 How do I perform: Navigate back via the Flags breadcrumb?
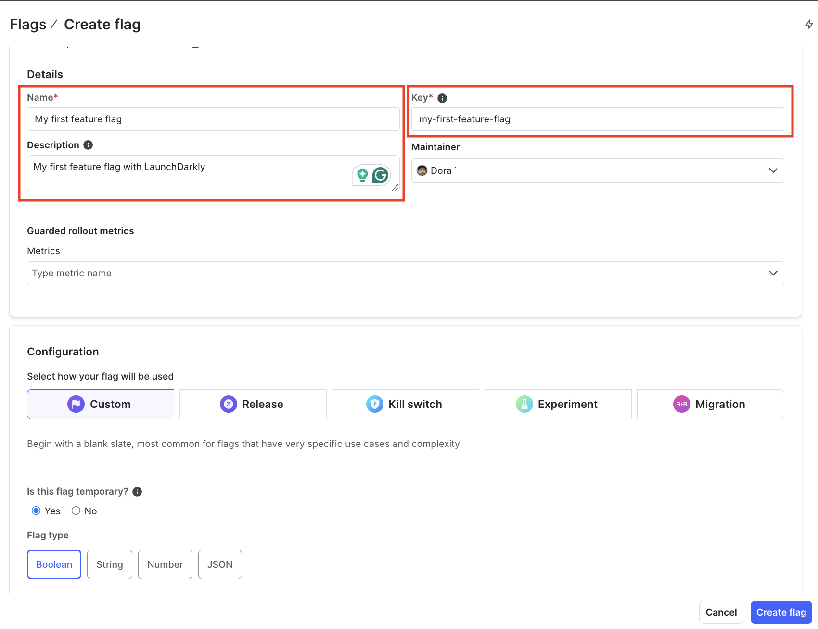pos(29,24)
